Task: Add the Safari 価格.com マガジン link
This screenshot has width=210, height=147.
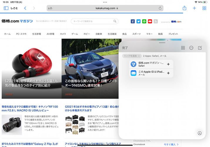Action: [x=168, y=64]
